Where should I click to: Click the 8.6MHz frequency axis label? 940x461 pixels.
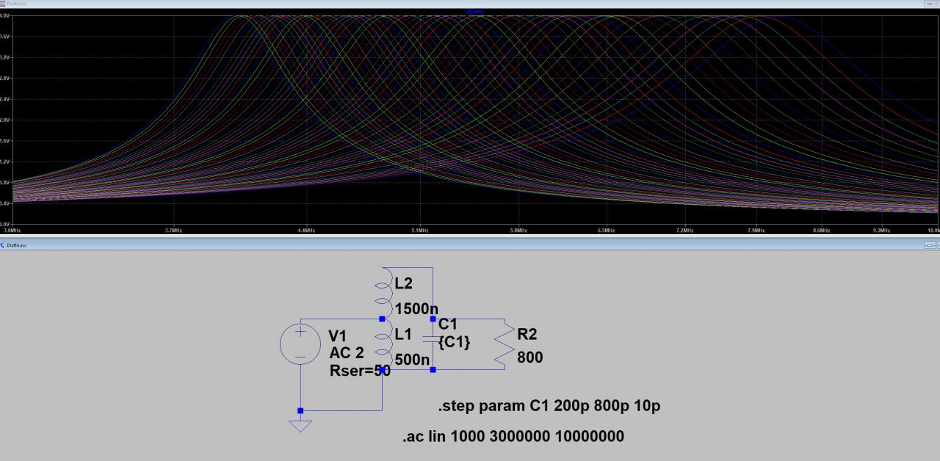click(x=821, y=230)
